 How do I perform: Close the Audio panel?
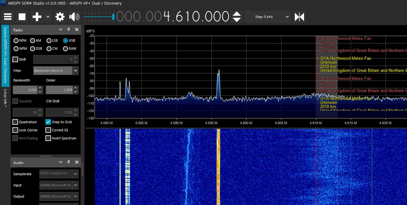77,162
